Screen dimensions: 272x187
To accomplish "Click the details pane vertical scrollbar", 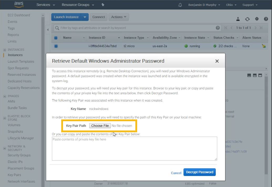I will point(266,125).
